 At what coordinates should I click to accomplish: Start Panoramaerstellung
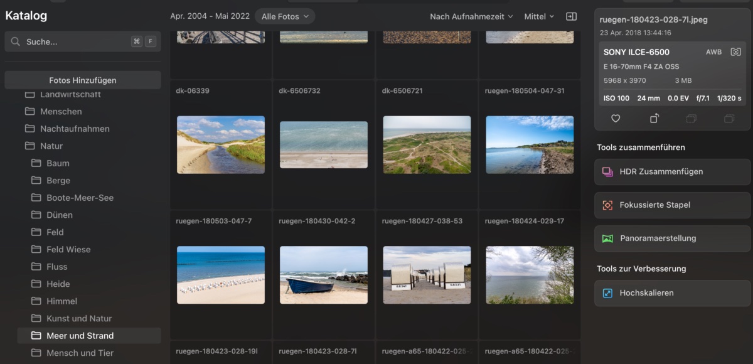(x=671, y=238)
